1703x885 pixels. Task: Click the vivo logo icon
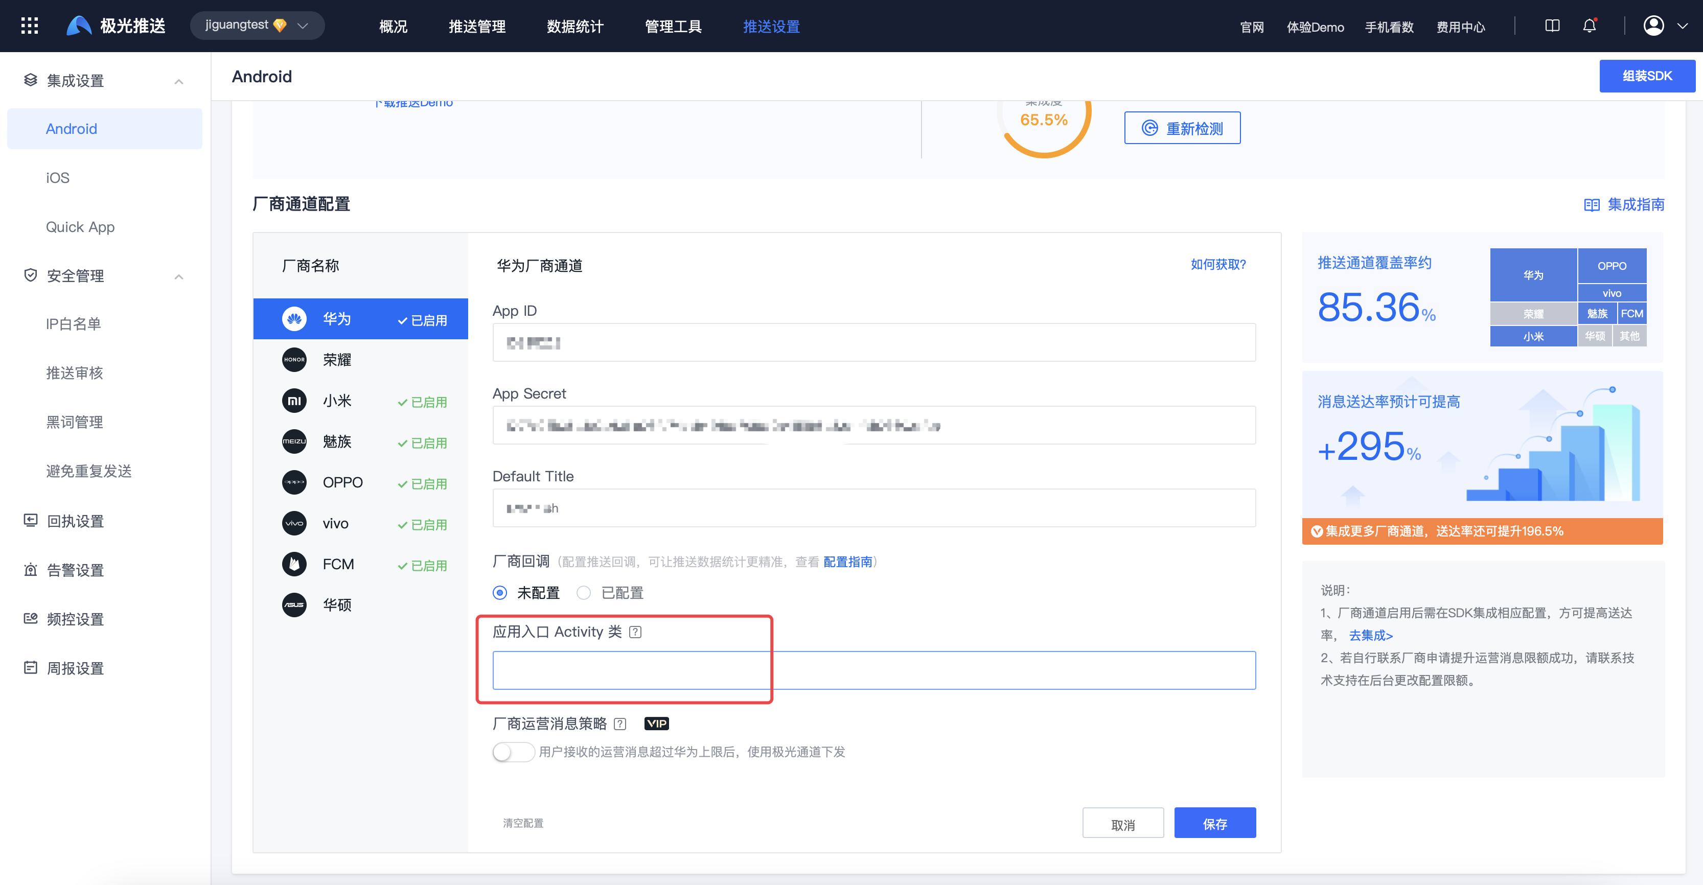pos(294,523)
